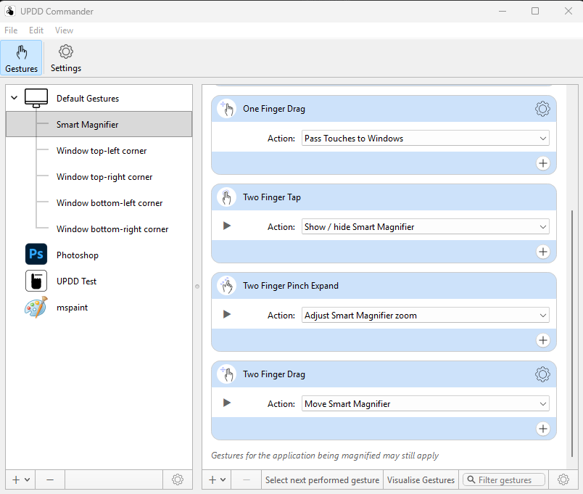Expand the Two Finger Drag action triangle
The width and height of the screenshot is (583, 494).
coord(227,403)
